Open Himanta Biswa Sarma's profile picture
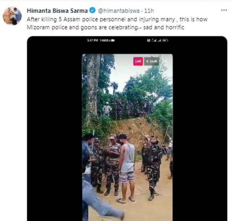The height and width of the screenshot is (221, 232). coord(12,16)
